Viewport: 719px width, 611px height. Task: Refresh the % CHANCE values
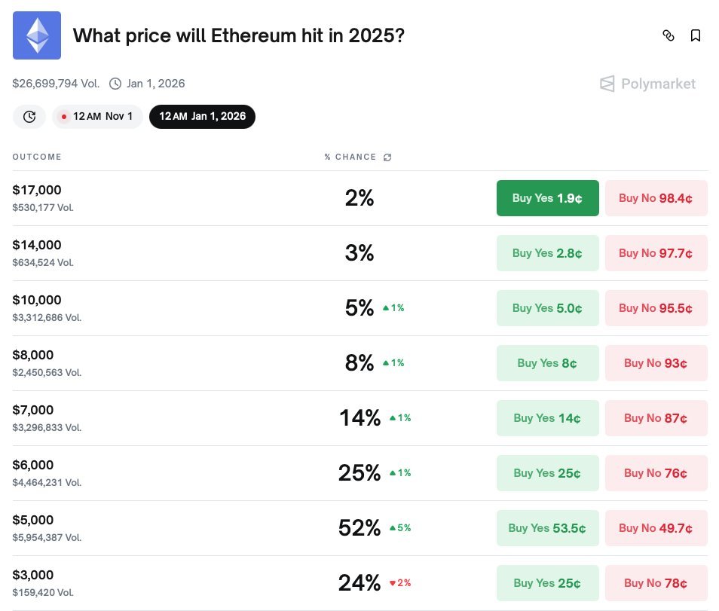click(x=387, y=157)
